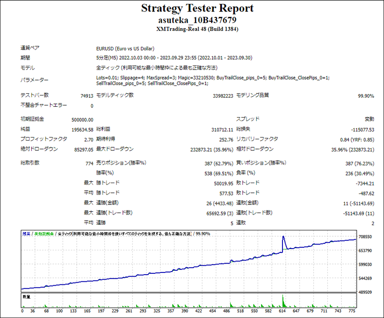Screen dimensions: 384x318
Task: Select long positions value '387 (76.23%)'
Action: [x=360, y=163]
